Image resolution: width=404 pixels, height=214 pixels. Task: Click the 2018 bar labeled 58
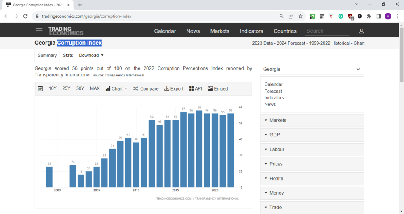coord(199,149)
